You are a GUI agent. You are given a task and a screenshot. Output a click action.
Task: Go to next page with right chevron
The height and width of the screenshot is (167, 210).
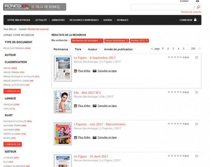[x=200, y=49]
